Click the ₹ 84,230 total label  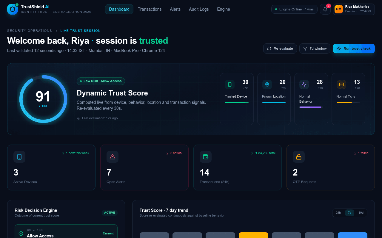click(x=265, y=153)
